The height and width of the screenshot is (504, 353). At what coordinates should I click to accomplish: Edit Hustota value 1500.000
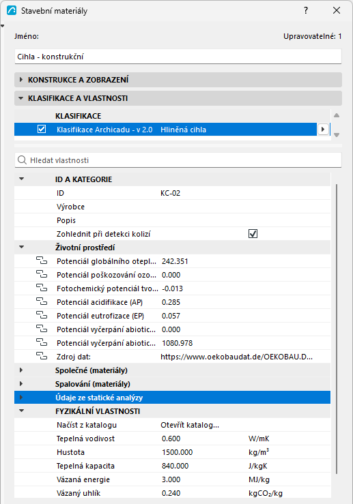pos(178,452)
